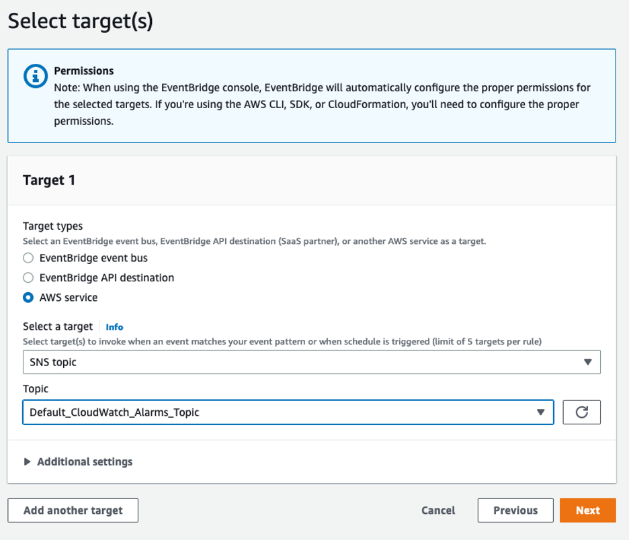
Task: Refresh the Topic list using the refresh icon
Action: click(582, 412)
